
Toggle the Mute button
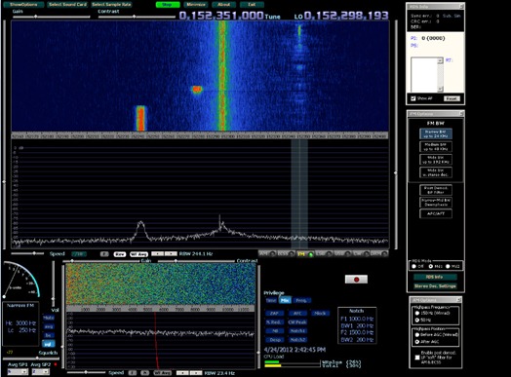click(49, 318)
